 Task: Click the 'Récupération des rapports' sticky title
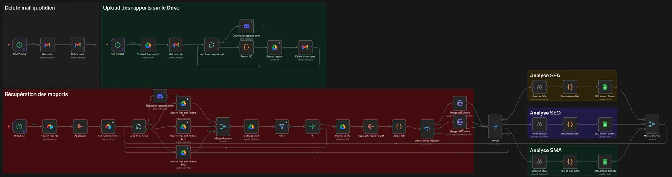coord(36,94)
